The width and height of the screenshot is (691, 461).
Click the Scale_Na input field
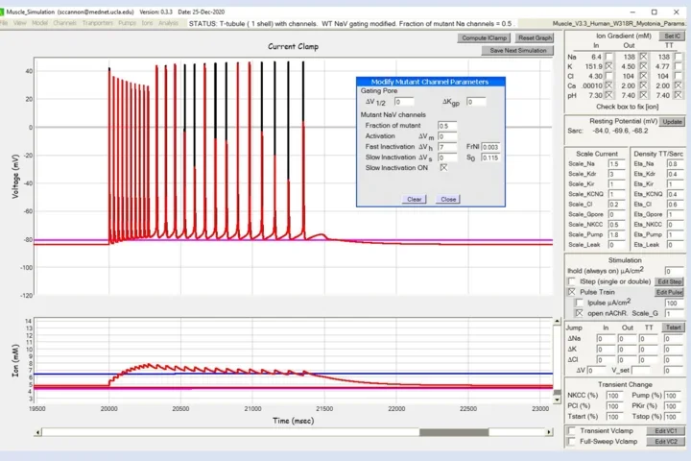[x=616, y=163]
